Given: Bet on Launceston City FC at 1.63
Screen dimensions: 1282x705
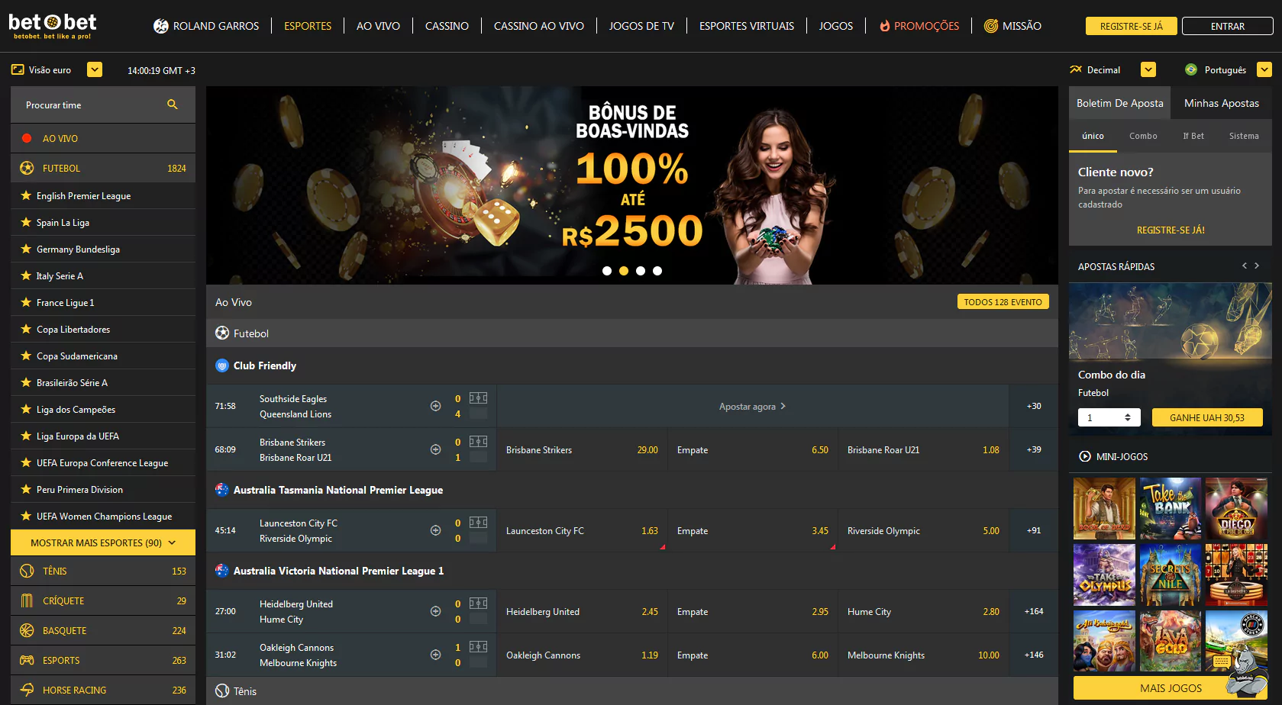Looking at the screenshot, I should [x=582, y=530].
